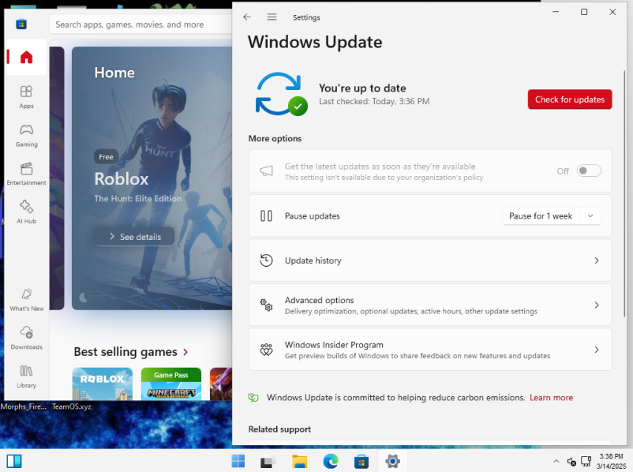This screenshot has height=472, width=633.
Task: Click the 'More options' heading
Action: pyautogui.click(x=275, y=138)
